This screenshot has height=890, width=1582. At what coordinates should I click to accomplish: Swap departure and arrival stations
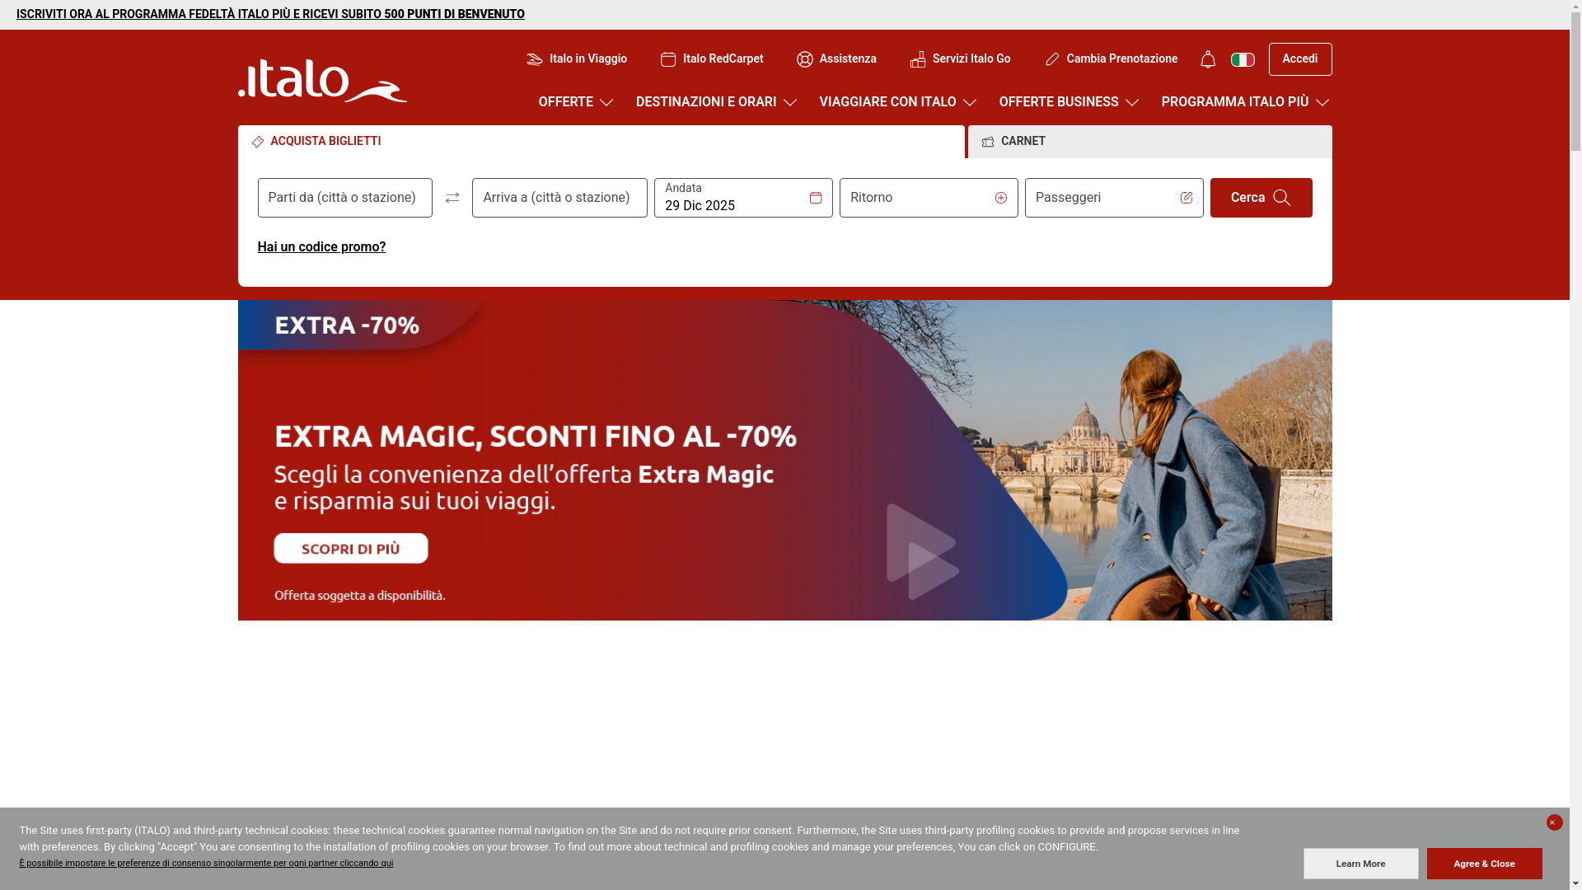pyautogui.click(x=452, y=198)
